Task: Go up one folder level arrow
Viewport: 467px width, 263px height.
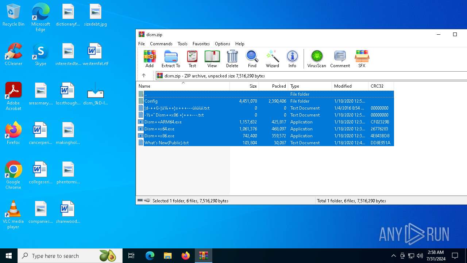Action: pos(144,76)
